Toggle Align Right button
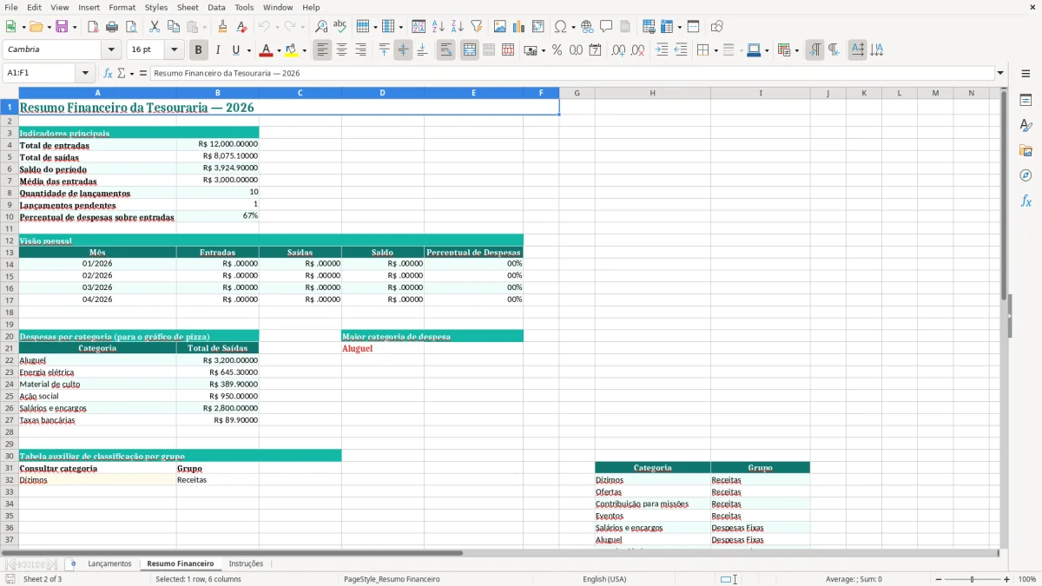The height and width of the screenshot is (586, 1042). pos(361,50)
